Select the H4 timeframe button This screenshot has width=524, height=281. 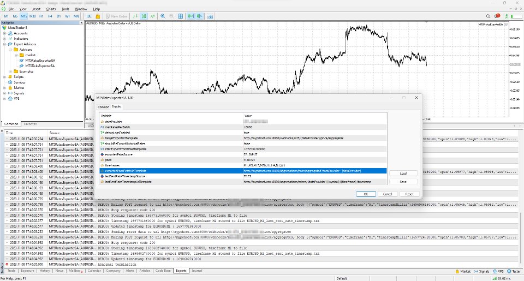(50, 16)
